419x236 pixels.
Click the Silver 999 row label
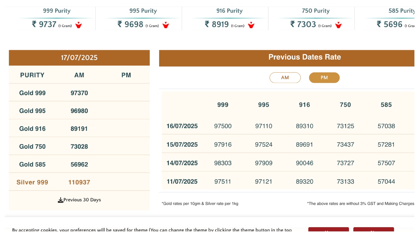coord(32,182)
